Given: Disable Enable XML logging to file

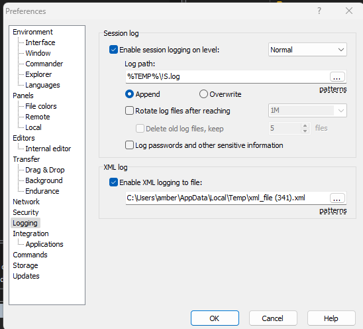Looking at the screenshot, I should coord(113,182).
